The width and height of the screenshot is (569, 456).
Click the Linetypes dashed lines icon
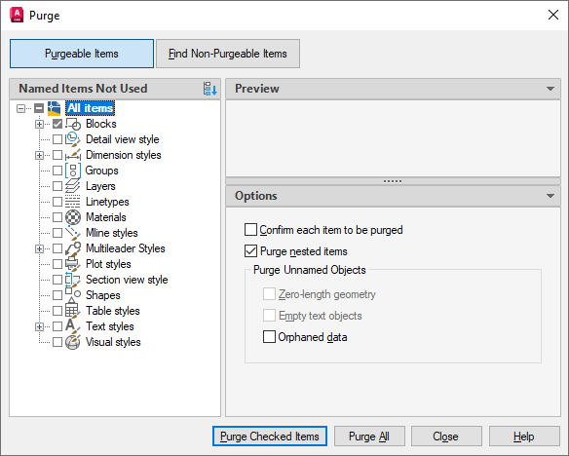tap(72, 202)
